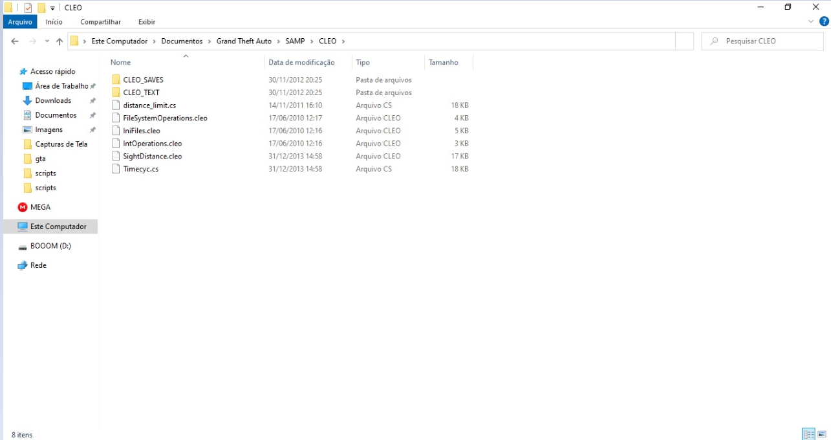Viewport: 831px width, 440px height.
Task: Switch to the Details view icon
Action: click(808, 434)
